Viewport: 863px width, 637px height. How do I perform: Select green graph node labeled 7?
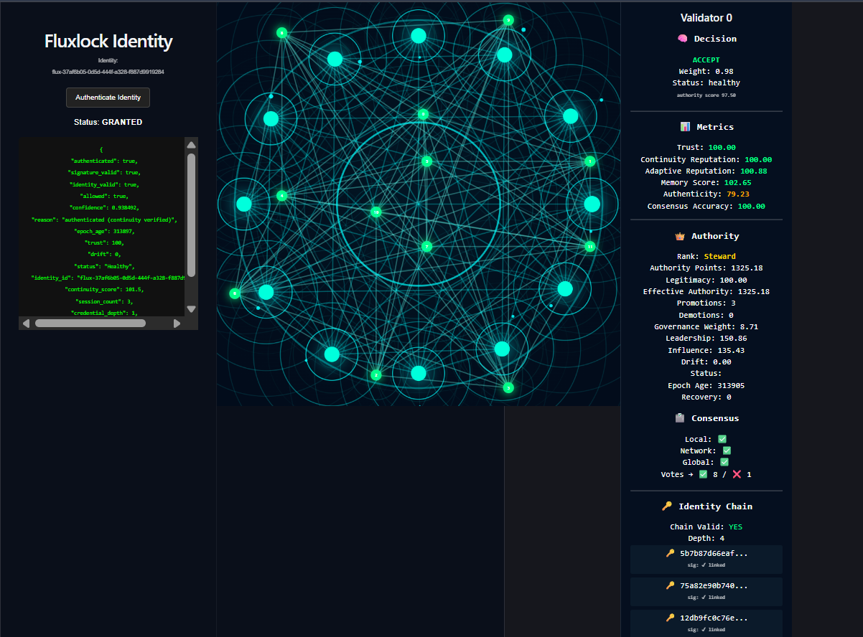click(x=426, y=247)
